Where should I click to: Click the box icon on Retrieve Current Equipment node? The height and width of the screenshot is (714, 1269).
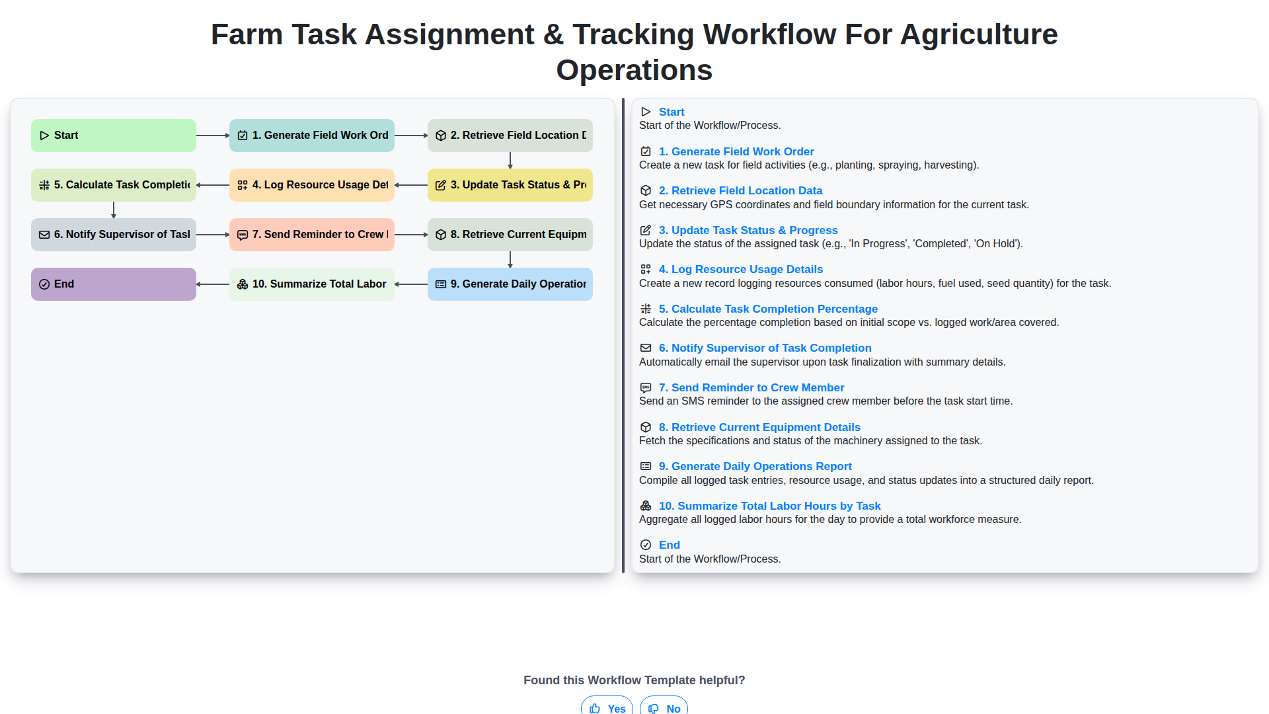441,234
